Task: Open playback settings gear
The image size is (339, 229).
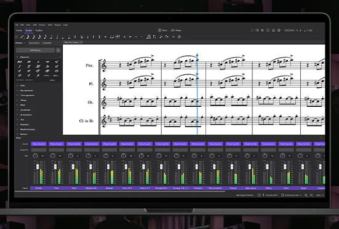Action: pos(279,31)
